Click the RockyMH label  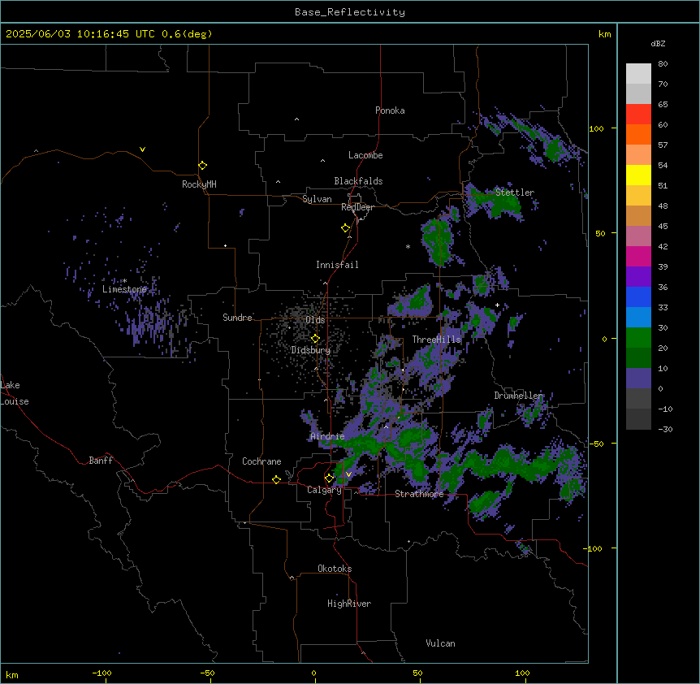click(x=199, y=184)
